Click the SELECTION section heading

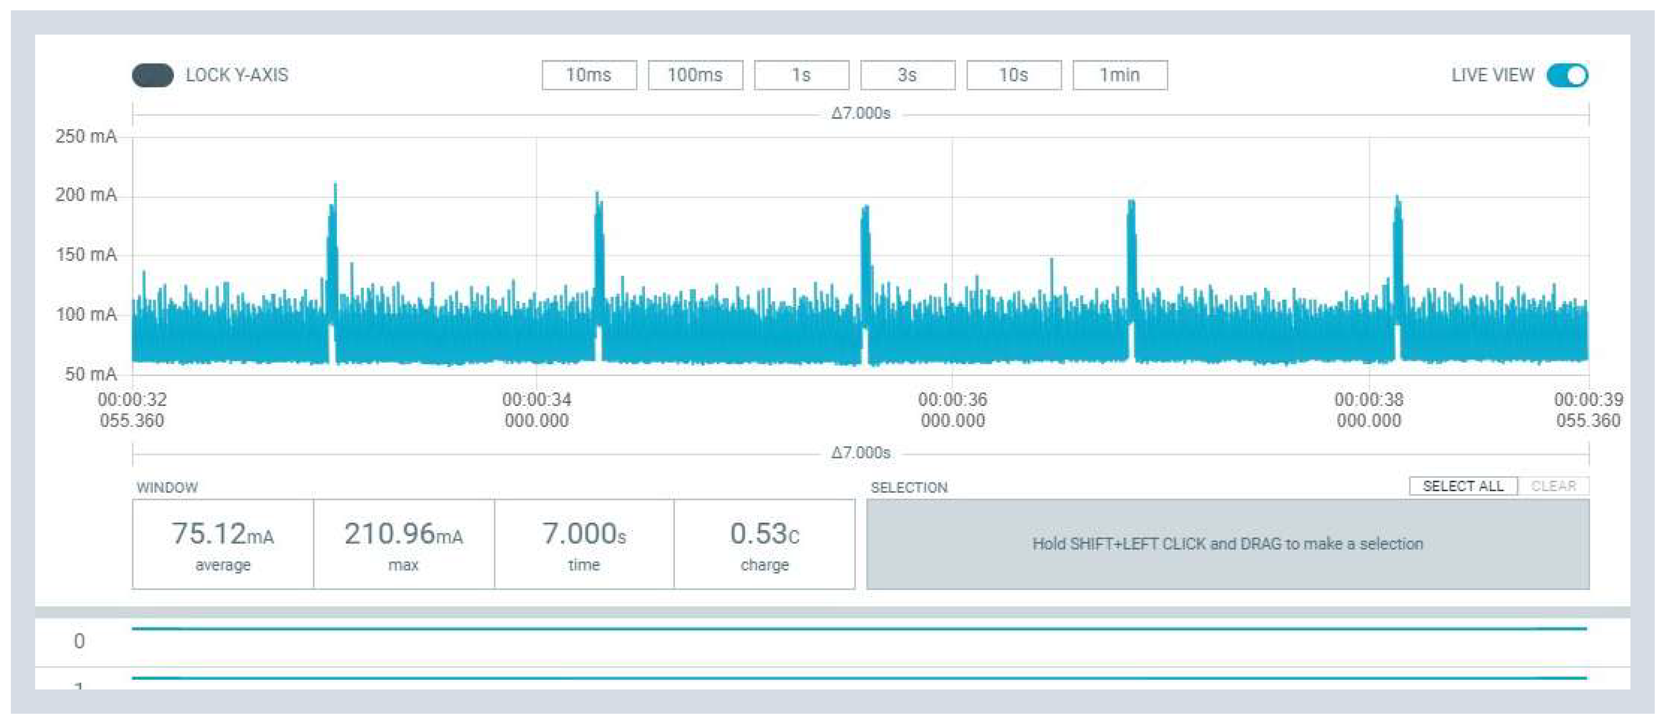(909, 487)
